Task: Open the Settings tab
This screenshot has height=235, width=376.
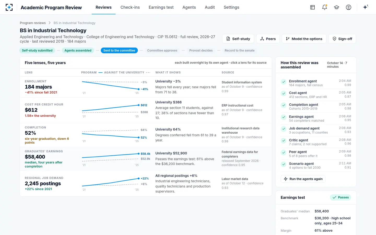Action: (231, 7)
